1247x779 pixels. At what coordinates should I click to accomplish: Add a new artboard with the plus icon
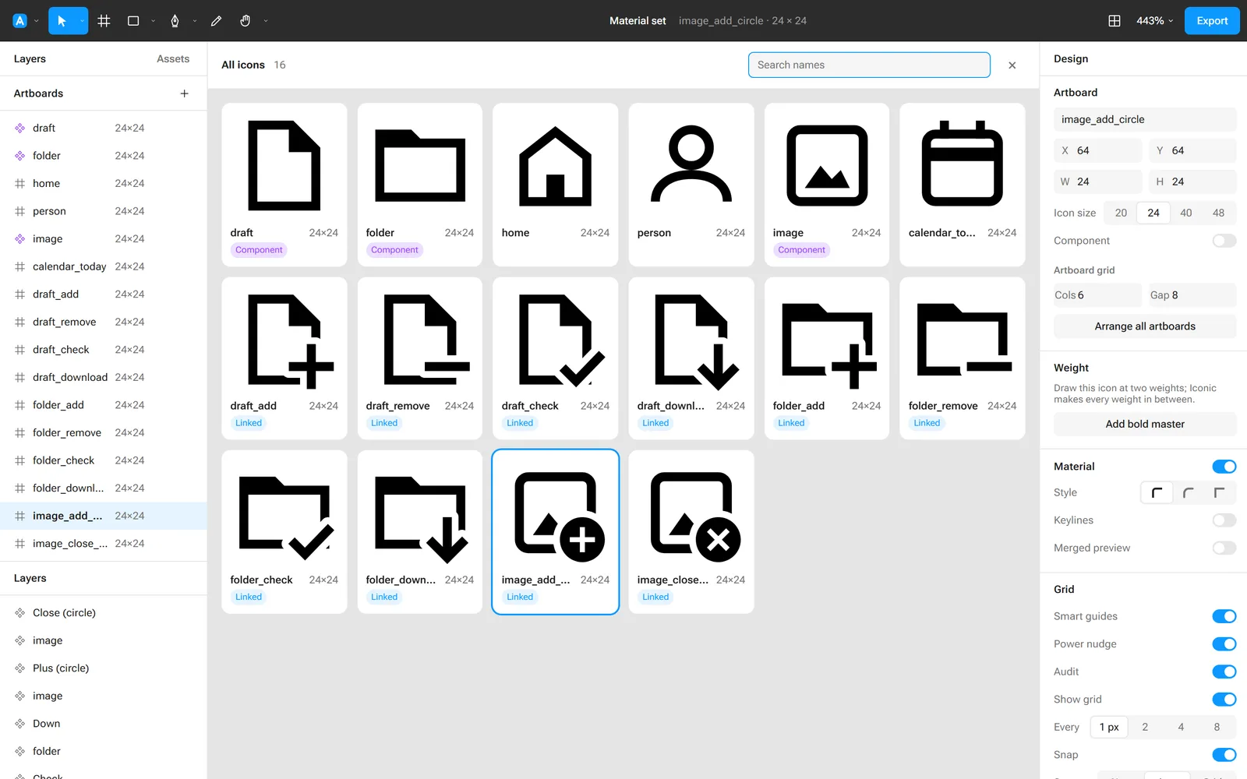click(x=185, y=93)
